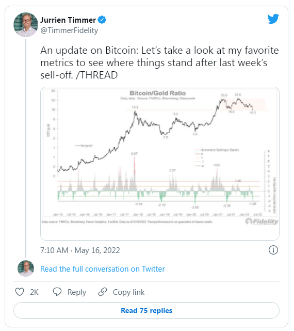
Task: Click the Fidelity logo on the chart
Action: pyautogui.click(x=262, y=222)
